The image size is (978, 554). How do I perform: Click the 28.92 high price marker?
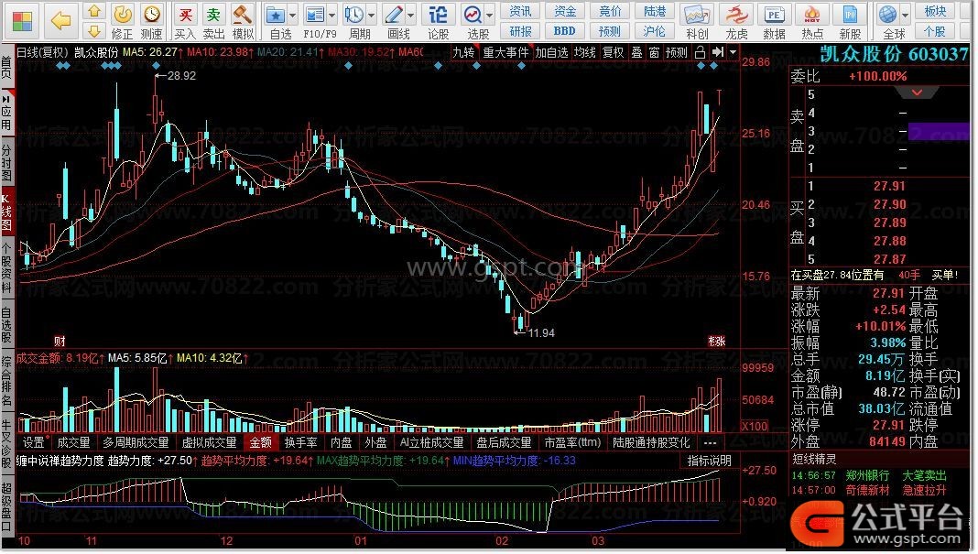click(181, 76)
